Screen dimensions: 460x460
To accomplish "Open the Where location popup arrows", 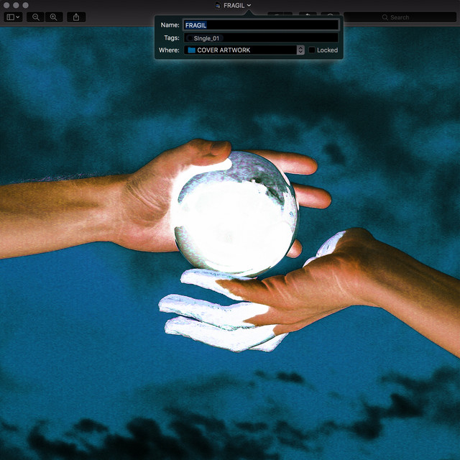I will [300, 50].
